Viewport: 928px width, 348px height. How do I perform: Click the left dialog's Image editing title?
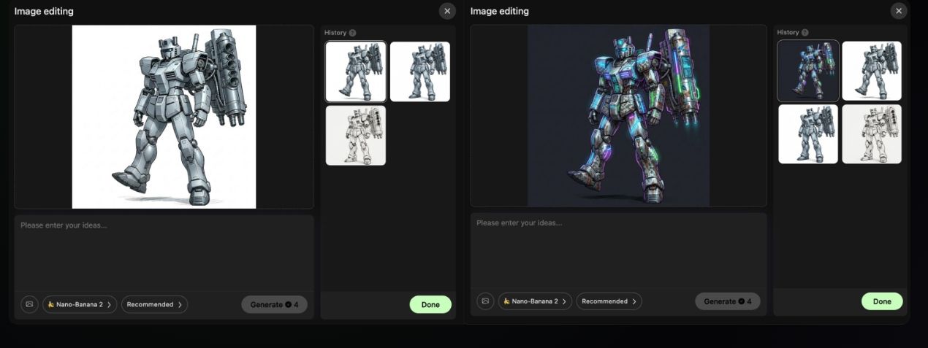44,12
